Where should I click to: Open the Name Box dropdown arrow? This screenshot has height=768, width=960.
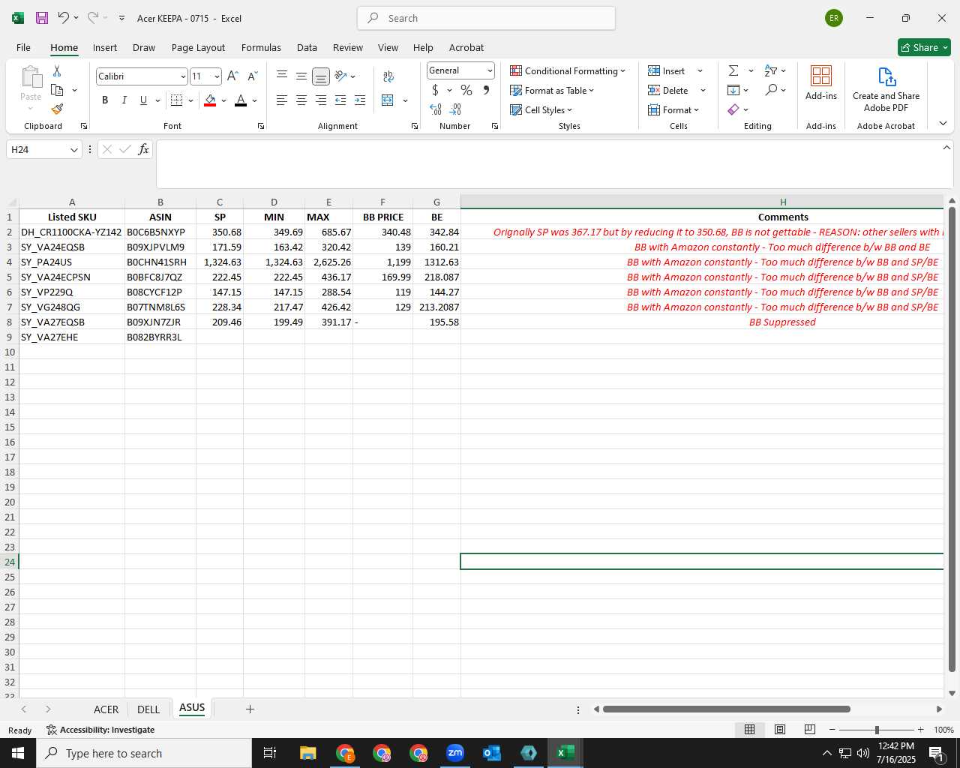coord(73,150)
